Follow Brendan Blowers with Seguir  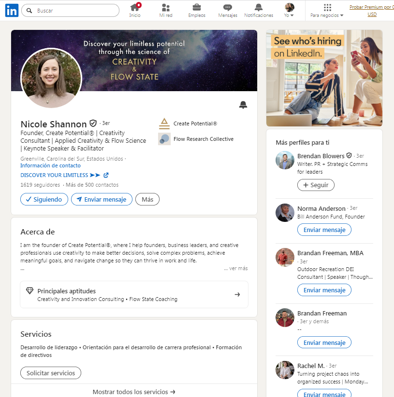pos(316,185)
